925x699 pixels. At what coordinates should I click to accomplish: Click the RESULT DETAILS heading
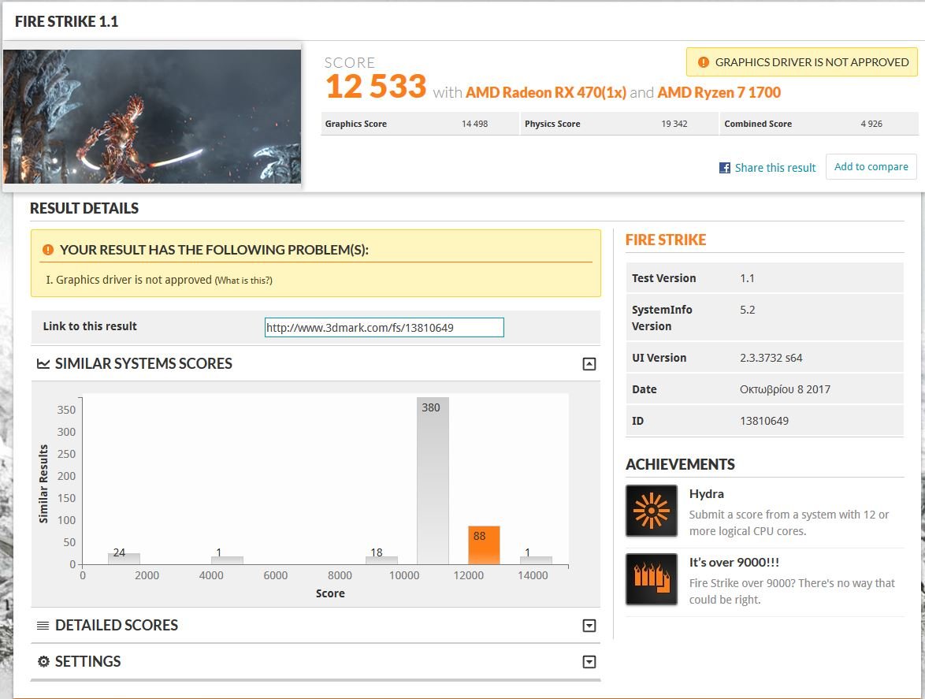[x=84, y=208]
